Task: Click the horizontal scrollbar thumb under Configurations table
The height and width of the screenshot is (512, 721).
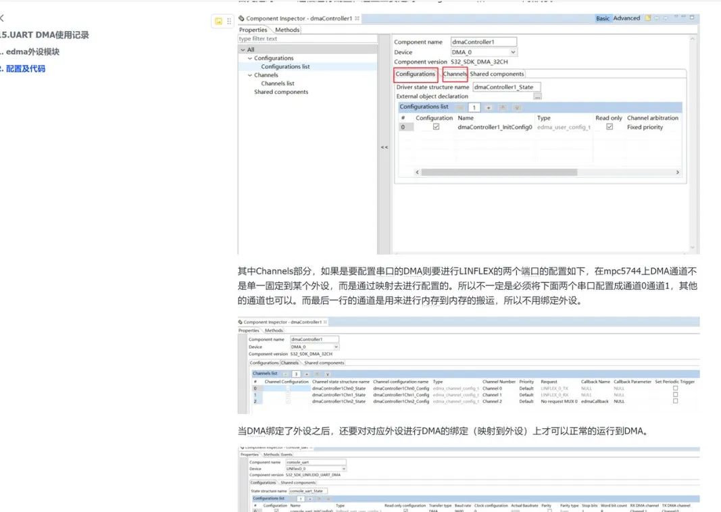Action: click(x=499, y=172)
